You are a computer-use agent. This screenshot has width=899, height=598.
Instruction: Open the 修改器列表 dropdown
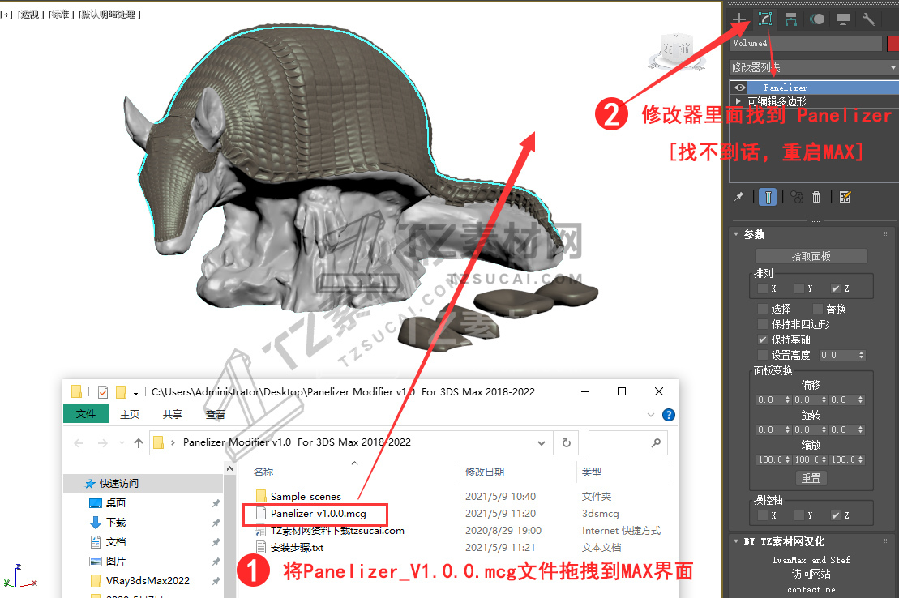[x=814, y=67]
